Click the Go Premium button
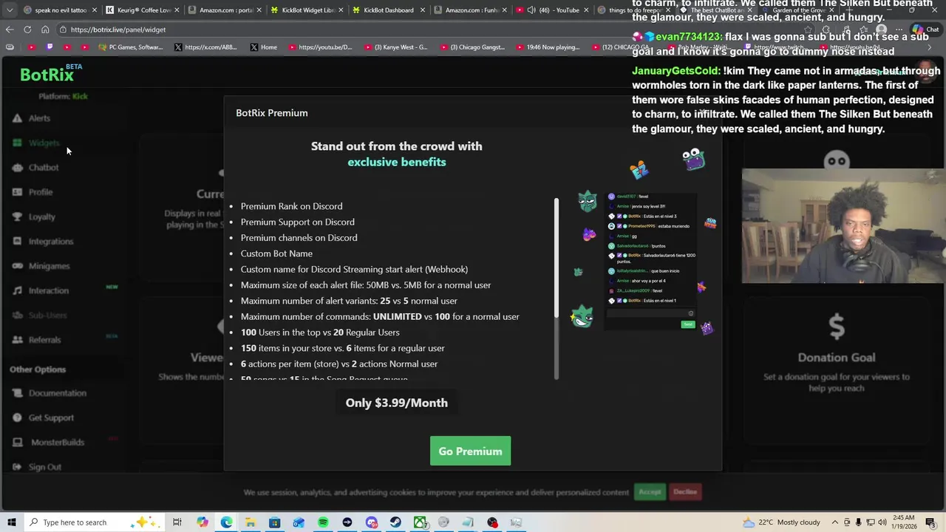946x532 pixels. 470,451
